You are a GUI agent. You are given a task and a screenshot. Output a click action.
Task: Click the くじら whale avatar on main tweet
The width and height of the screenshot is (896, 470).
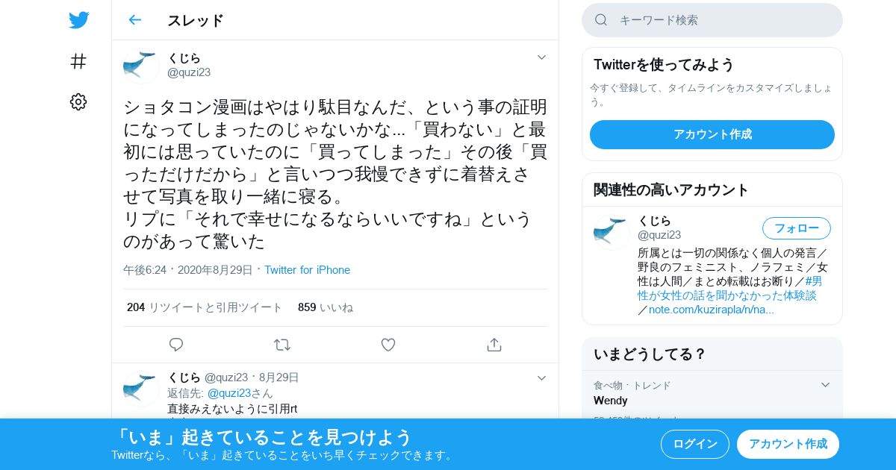(x=141, y=66)
